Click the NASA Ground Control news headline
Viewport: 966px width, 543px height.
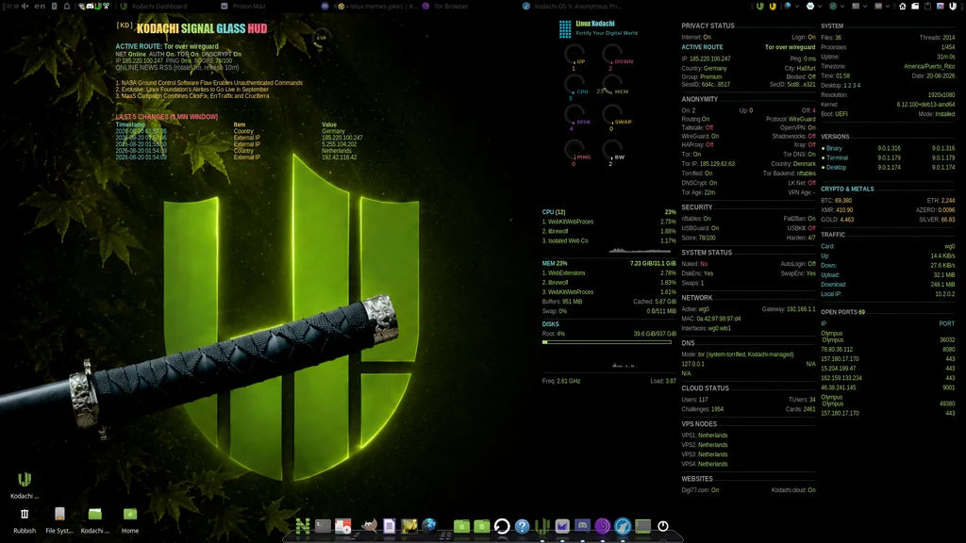click(x=208, y=83)
